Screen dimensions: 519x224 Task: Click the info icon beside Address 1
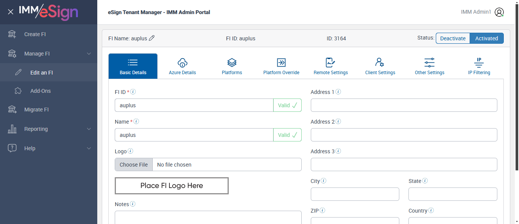[338, 92]
